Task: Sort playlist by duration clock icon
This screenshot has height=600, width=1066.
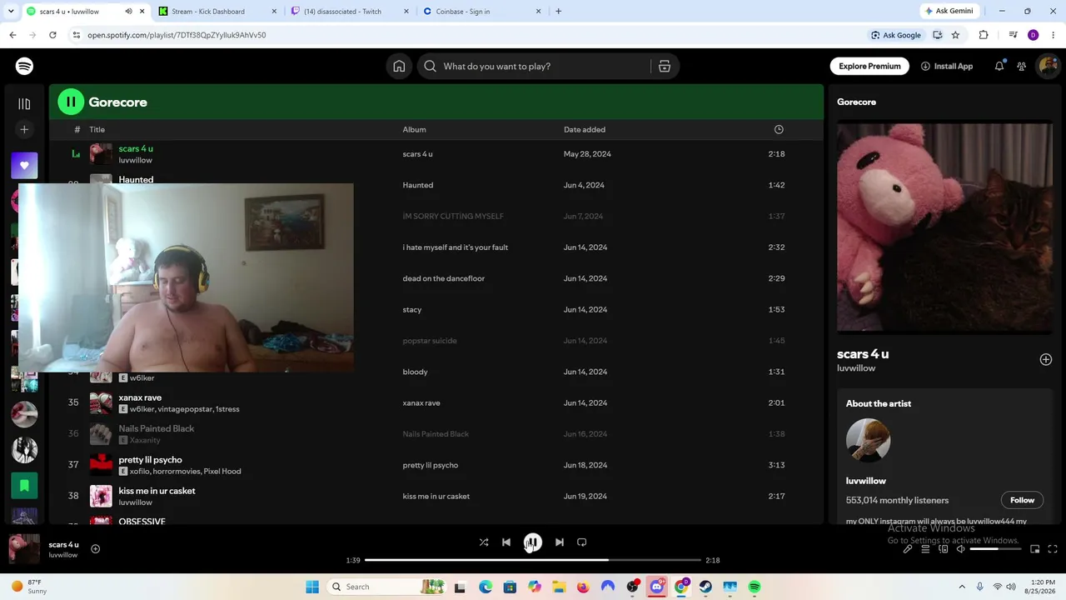Action: [x=779, y=129]
